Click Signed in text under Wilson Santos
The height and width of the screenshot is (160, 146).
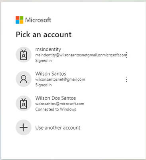click(43, 85)
